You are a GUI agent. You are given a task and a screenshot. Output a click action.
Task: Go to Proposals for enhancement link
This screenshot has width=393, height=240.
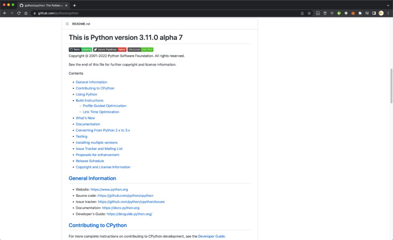(x=98, y=155)
